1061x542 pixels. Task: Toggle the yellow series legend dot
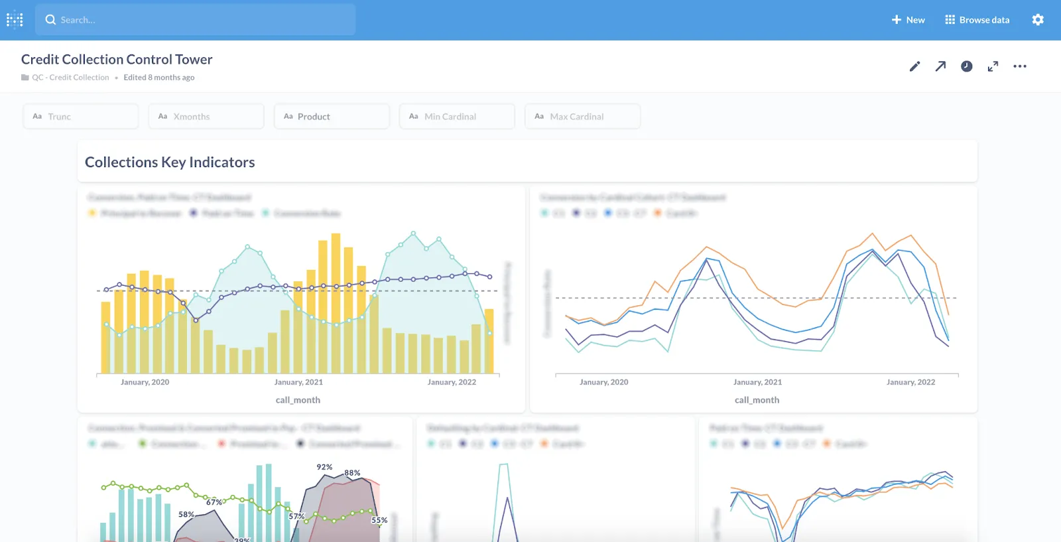pyautogui.click(x=92, y=213)
